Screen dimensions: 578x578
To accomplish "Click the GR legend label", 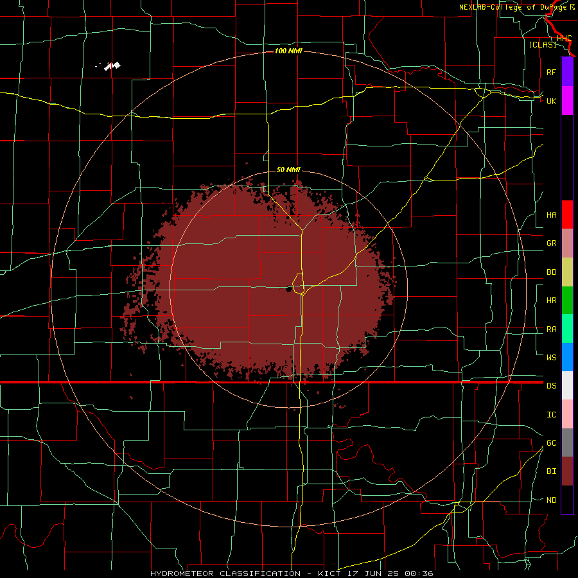I will (551, 243).
